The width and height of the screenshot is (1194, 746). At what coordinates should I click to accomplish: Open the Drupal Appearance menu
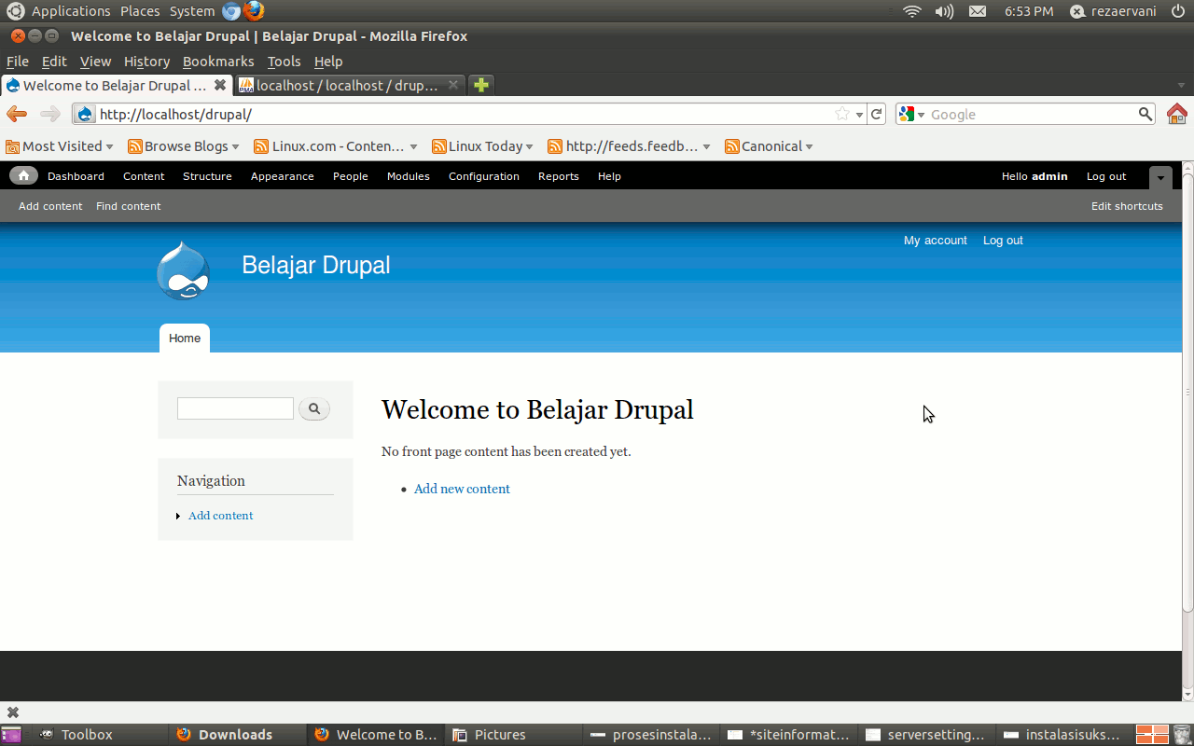click(x=283, y=176)
